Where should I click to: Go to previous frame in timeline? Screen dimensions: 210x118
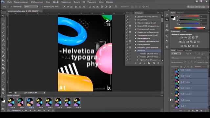[30, 110]
